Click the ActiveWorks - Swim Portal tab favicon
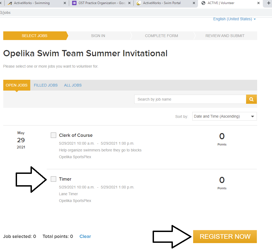This screenshot has width=272, height=252. [139, 3]
